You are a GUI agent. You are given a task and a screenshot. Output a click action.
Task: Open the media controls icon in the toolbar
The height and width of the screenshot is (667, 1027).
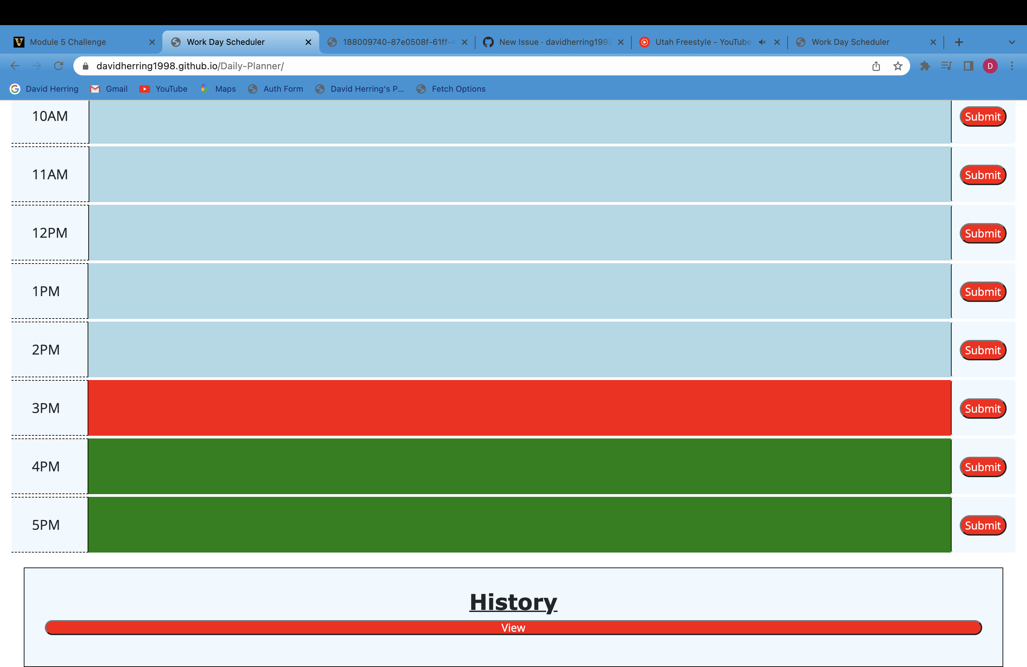pyautogui.click(x=946, y=66)
